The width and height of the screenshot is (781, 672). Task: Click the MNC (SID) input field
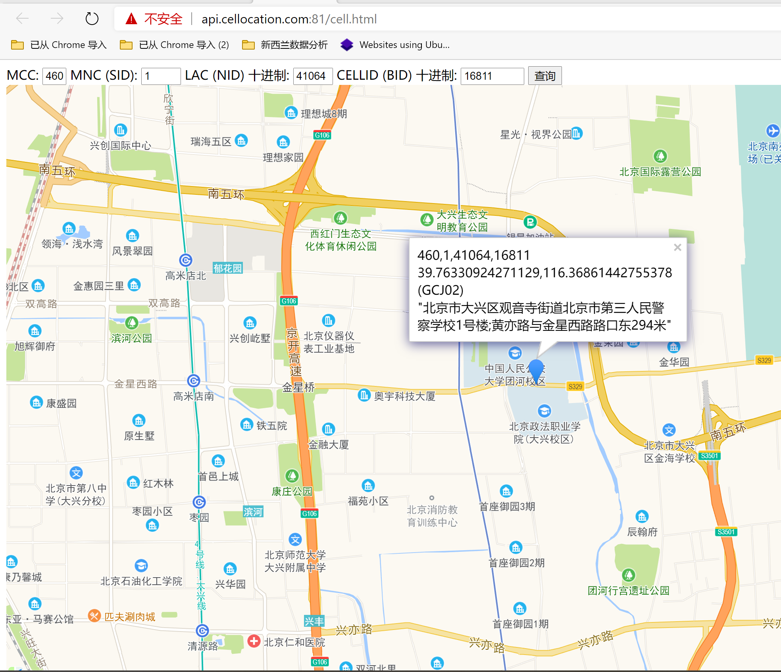[x=161, y=76]
